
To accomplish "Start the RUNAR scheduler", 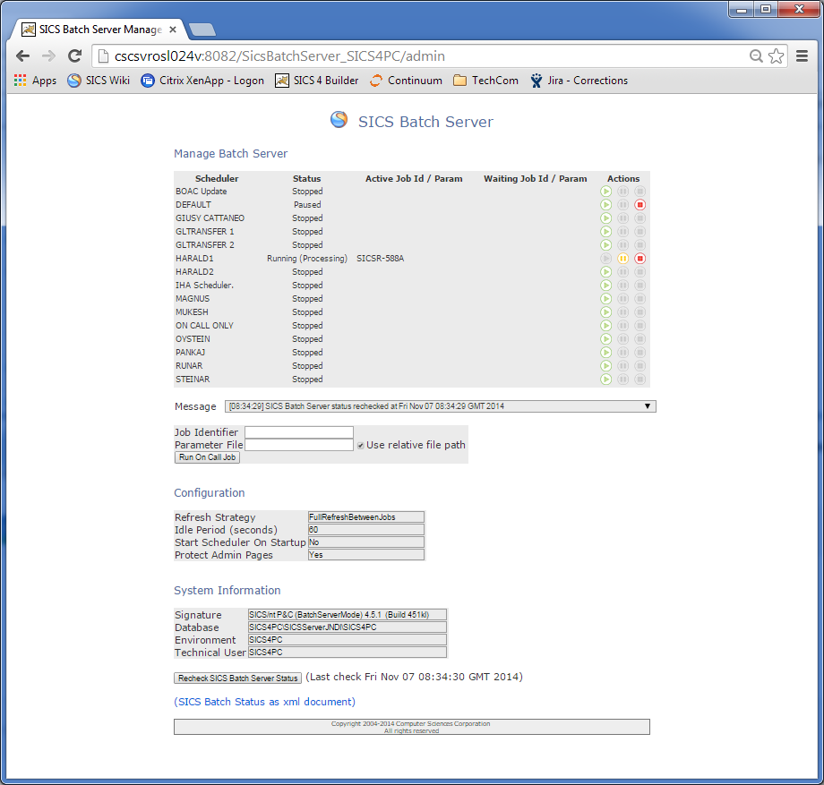I will click(x=606, y=365).
